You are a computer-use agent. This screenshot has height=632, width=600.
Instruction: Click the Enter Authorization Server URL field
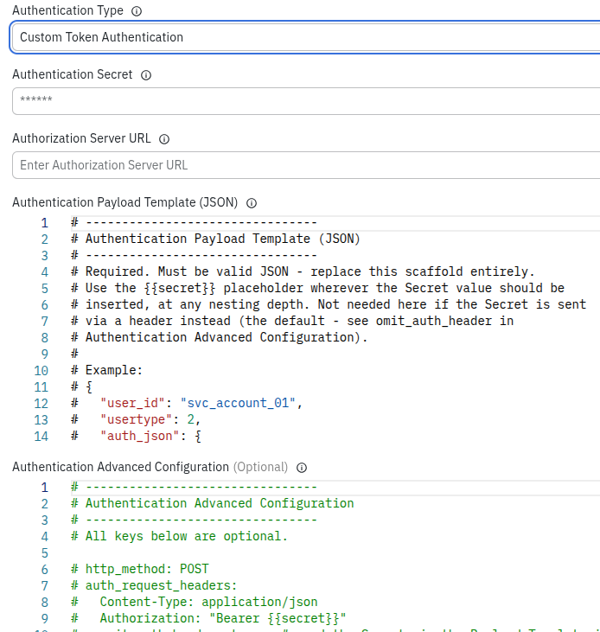click(x=306, y=165)
